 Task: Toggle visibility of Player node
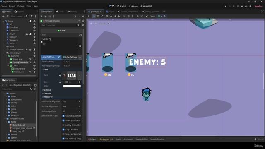(x=34, y=34)
